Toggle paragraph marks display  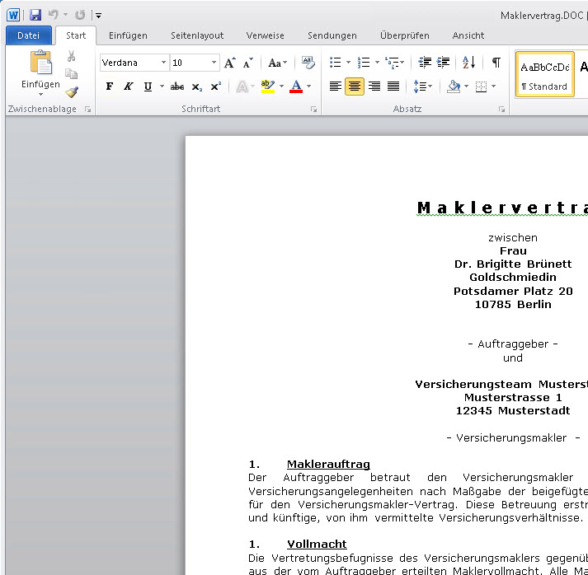(x=496, y=63)
